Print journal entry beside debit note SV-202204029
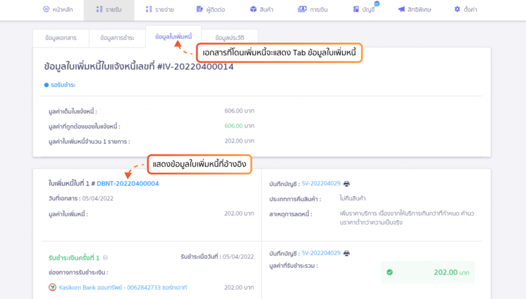The image size is (526, 299). 347,184
